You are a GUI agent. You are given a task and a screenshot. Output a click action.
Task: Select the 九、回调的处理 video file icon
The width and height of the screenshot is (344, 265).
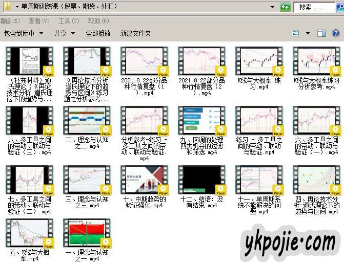[x=200, y=121]
